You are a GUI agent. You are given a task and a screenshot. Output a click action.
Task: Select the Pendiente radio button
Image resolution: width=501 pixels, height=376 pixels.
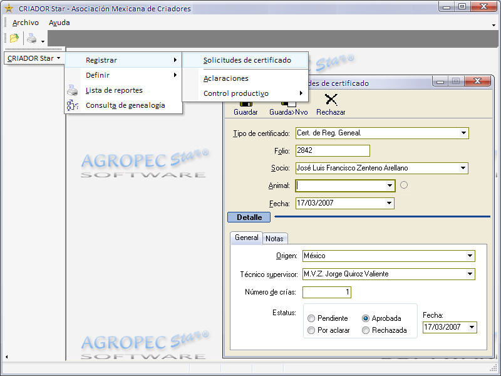coord(311,318)
